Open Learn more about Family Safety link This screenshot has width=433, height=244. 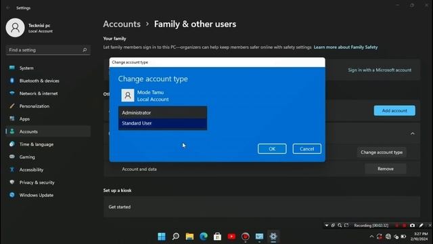click(346, 47)
